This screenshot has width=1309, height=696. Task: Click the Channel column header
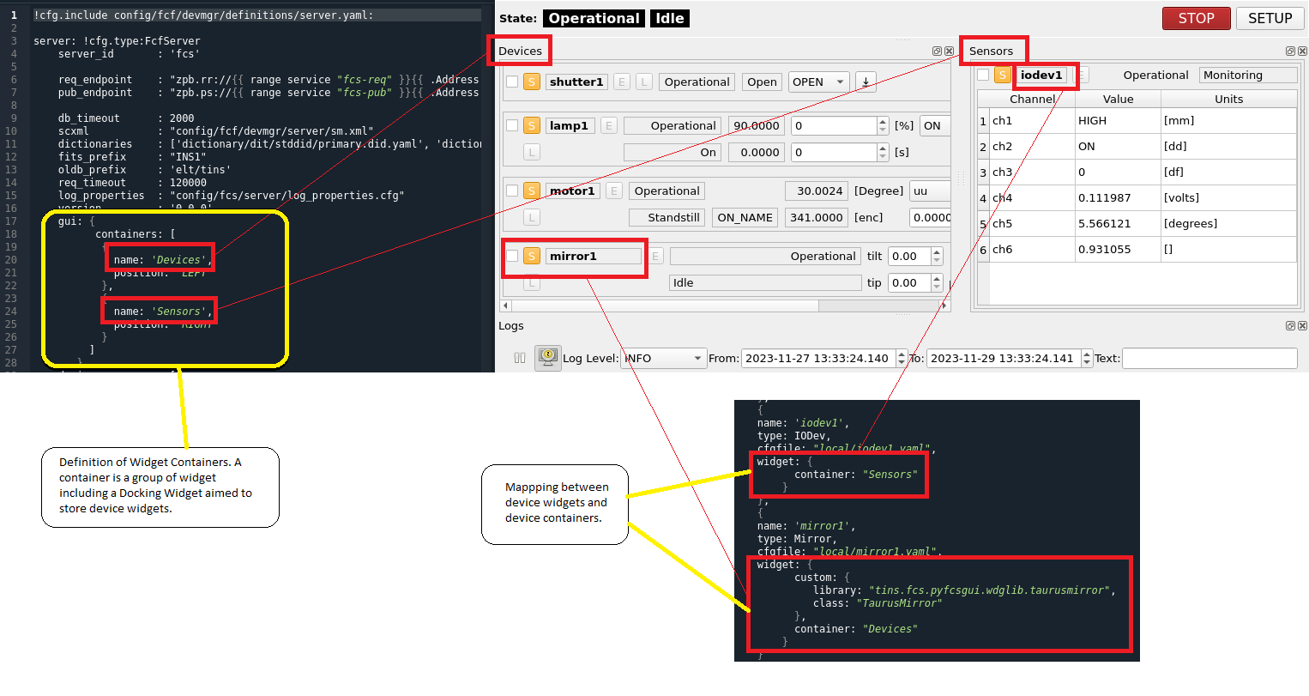coord(1032,100)
